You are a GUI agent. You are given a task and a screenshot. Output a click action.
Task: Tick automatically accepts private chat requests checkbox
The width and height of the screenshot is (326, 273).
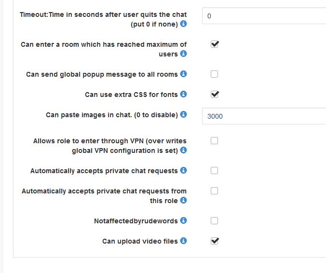pos(215,171)
